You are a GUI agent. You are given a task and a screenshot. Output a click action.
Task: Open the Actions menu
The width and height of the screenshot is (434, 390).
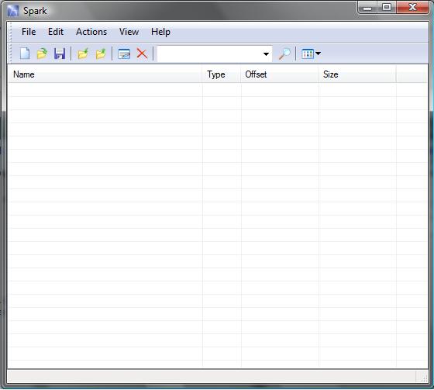click(91, 32)
